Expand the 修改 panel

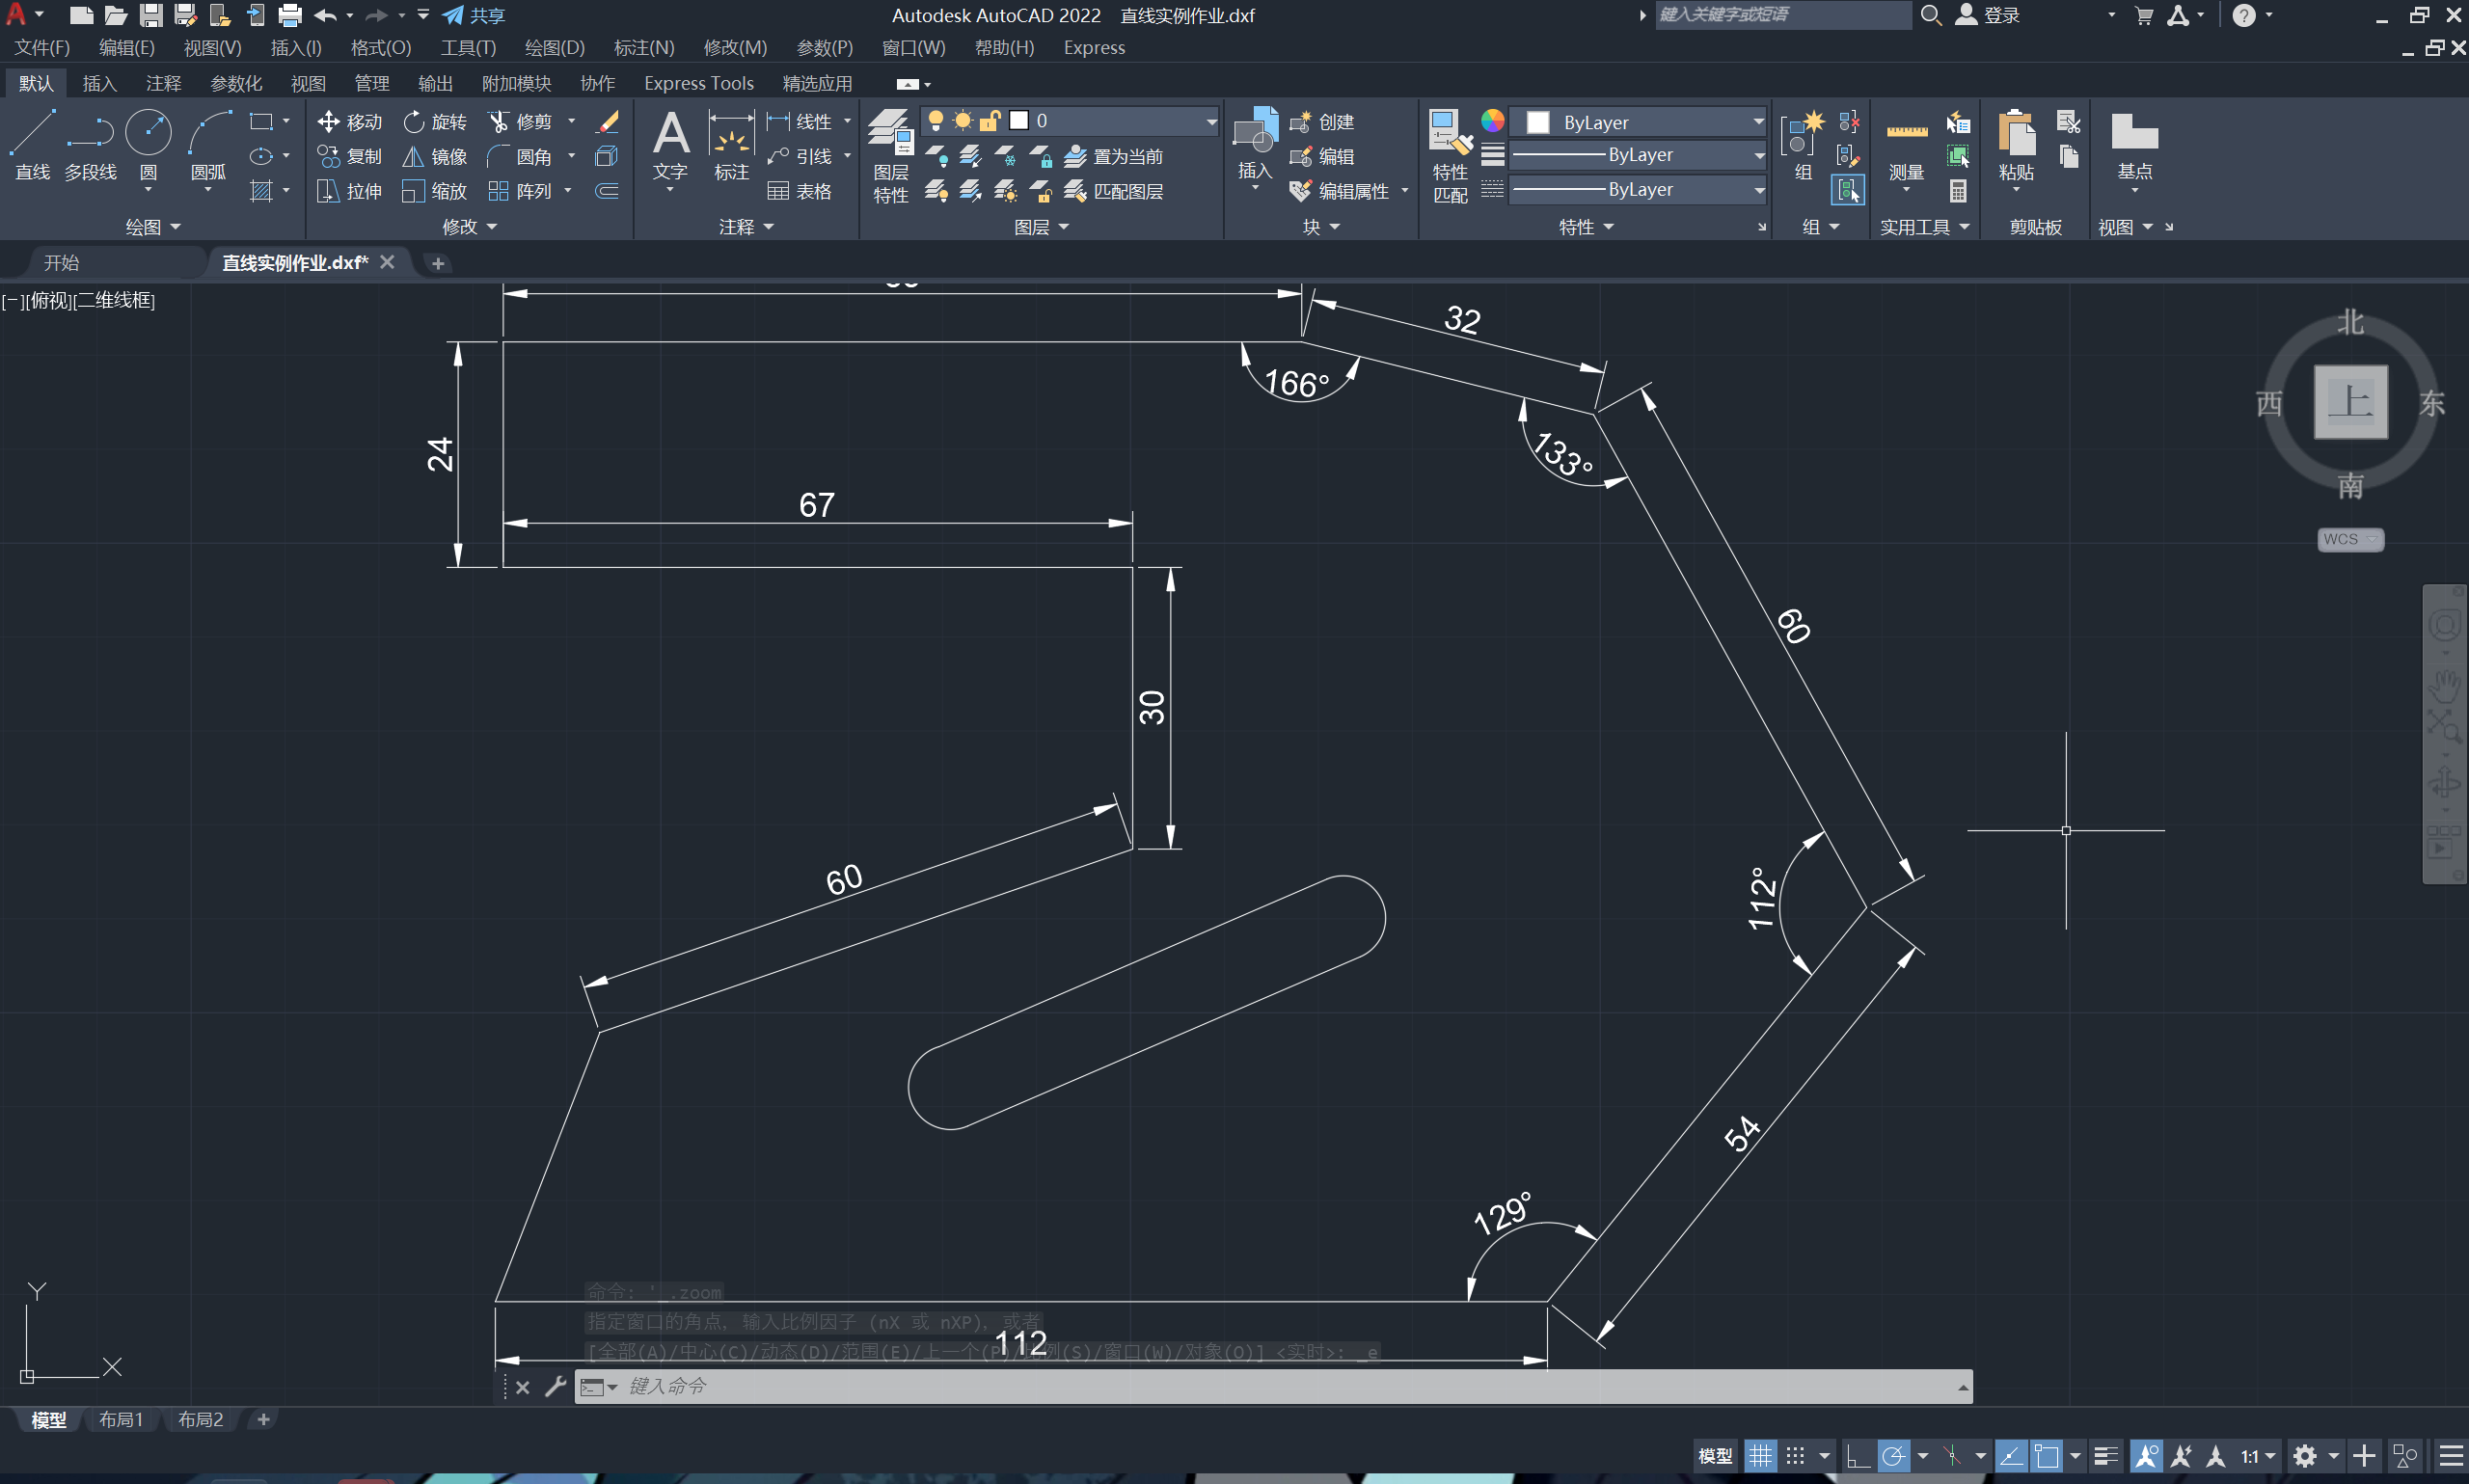point(469,227)
